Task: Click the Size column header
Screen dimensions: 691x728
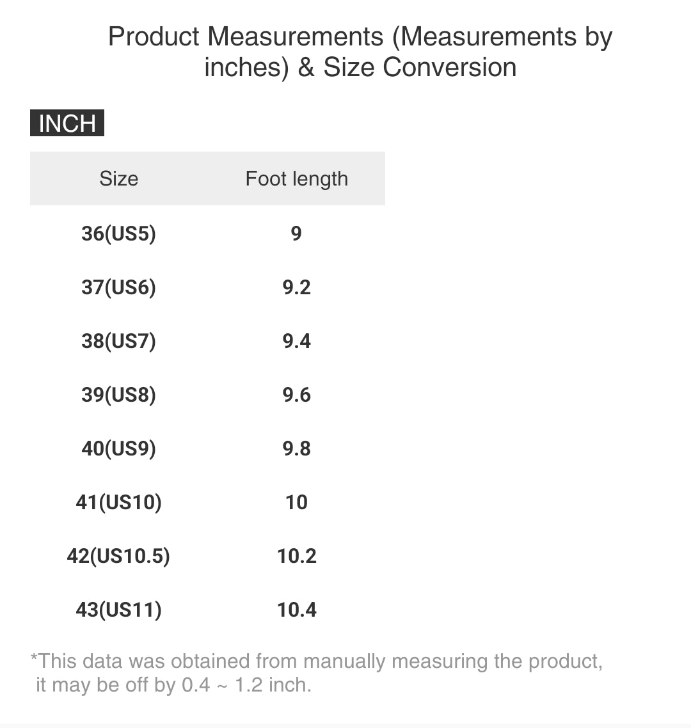Action: 118,178
